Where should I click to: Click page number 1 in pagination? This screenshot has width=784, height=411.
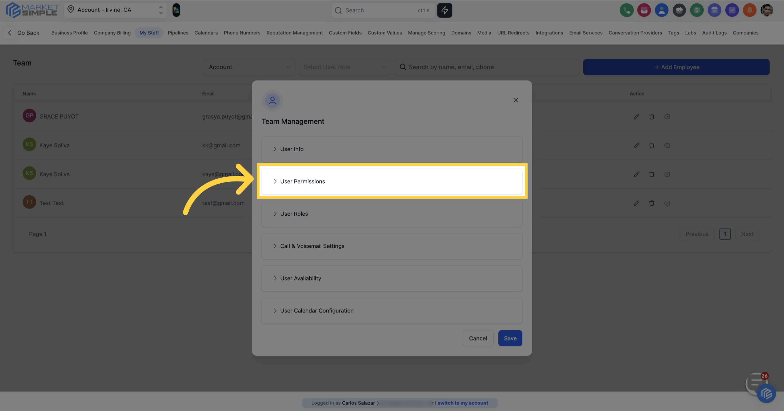[x=725, y=234]
